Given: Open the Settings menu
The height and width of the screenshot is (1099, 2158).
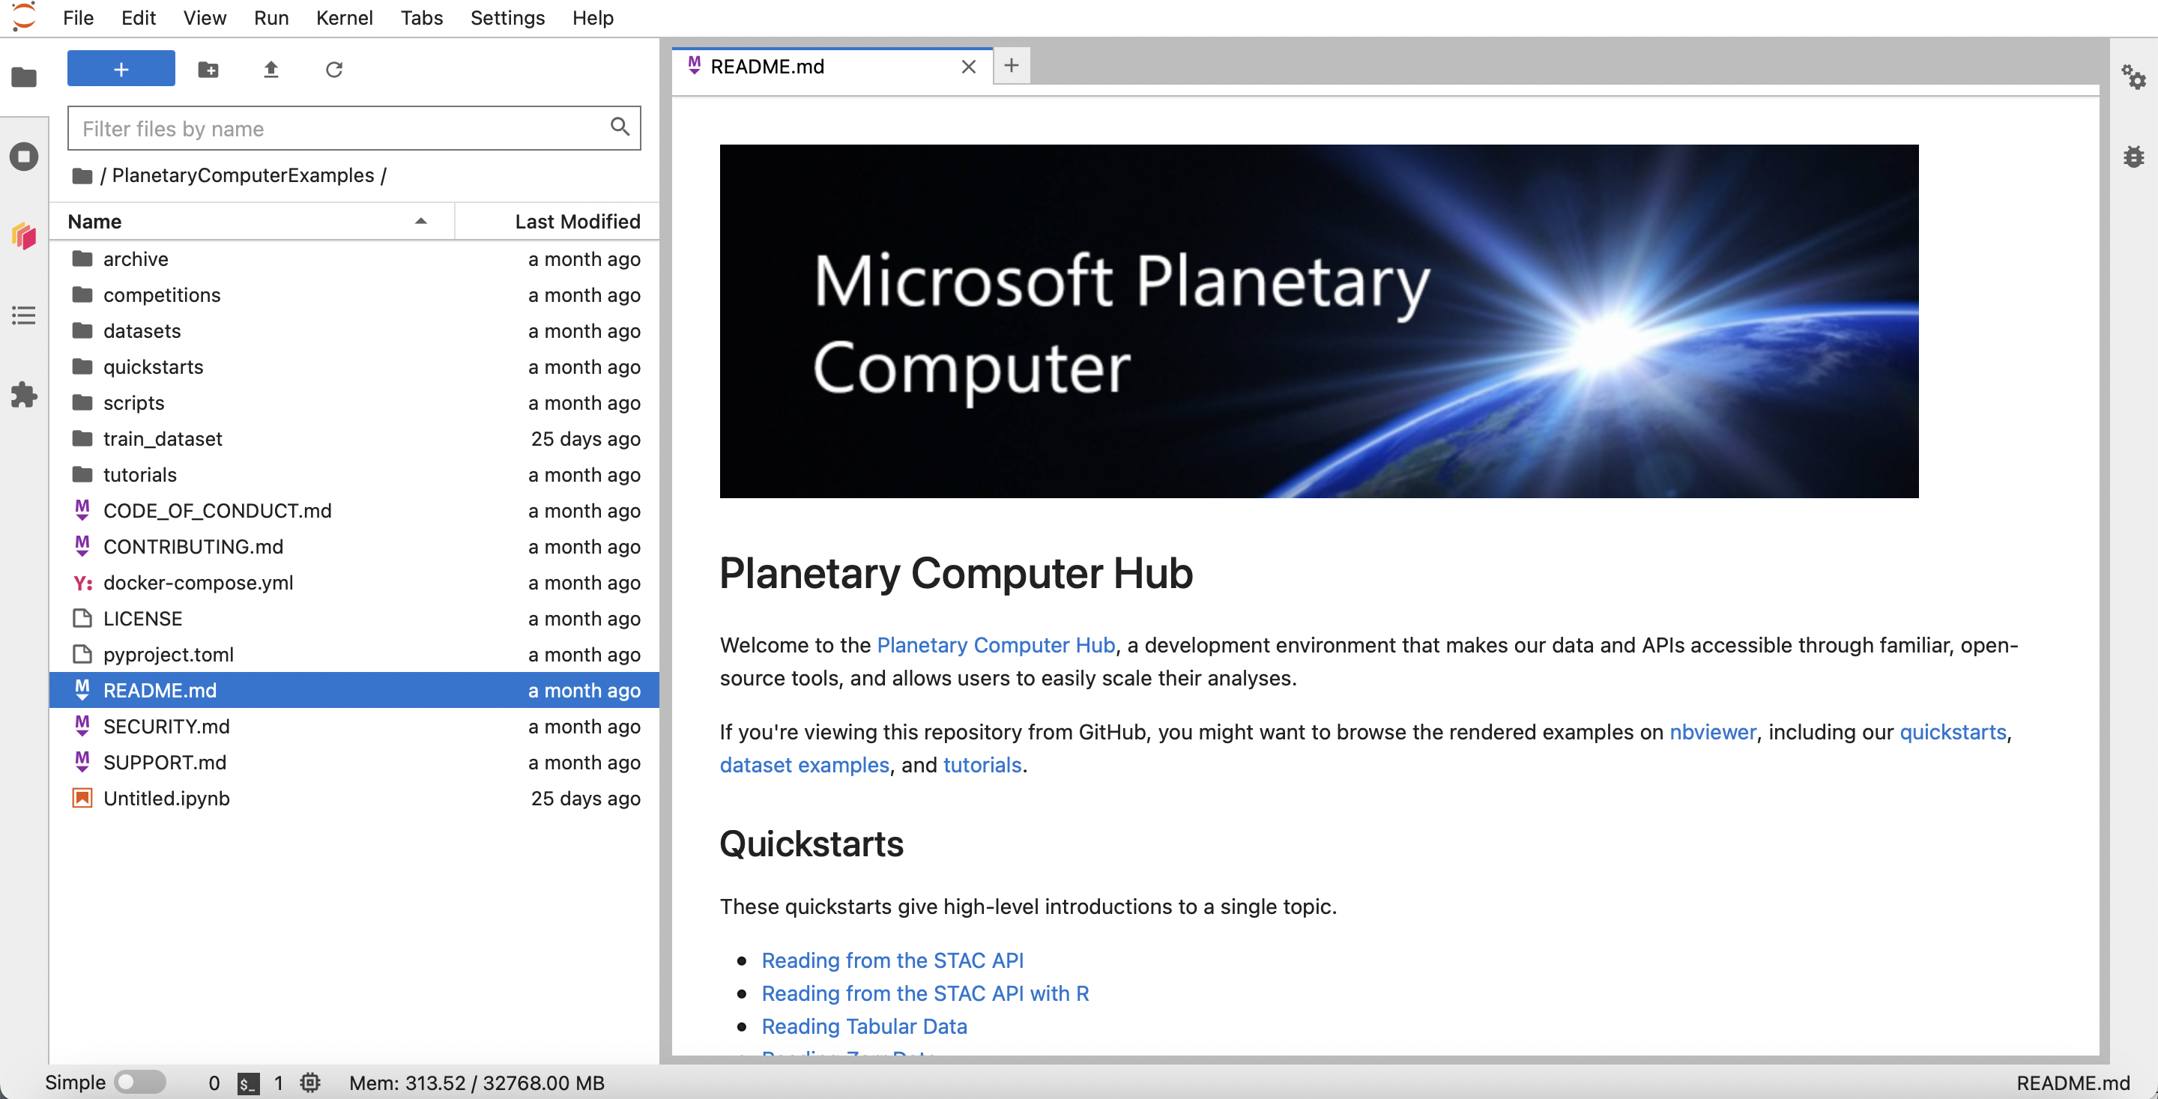Looking at the screenshot, I should pyautogui.click(x=507, y=17).
